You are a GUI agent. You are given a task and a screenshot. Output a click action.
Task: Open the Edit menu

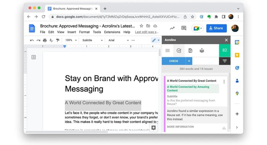click(x=51, y=32)
